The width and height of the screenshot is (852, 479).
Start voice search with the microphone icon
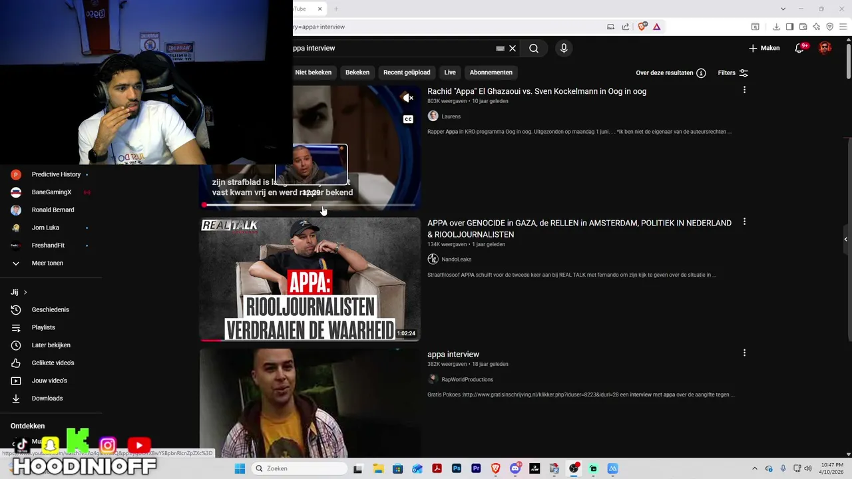pos(564,48)
